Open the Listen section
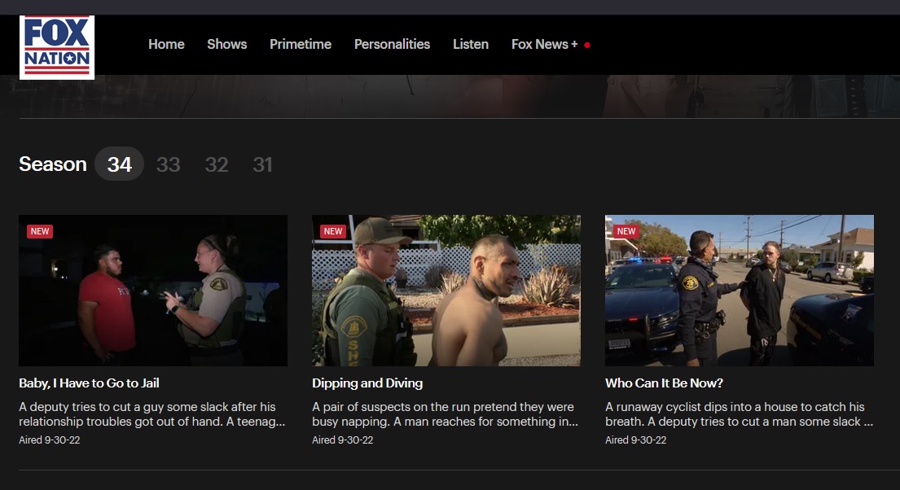 click(x=471, y=45)
